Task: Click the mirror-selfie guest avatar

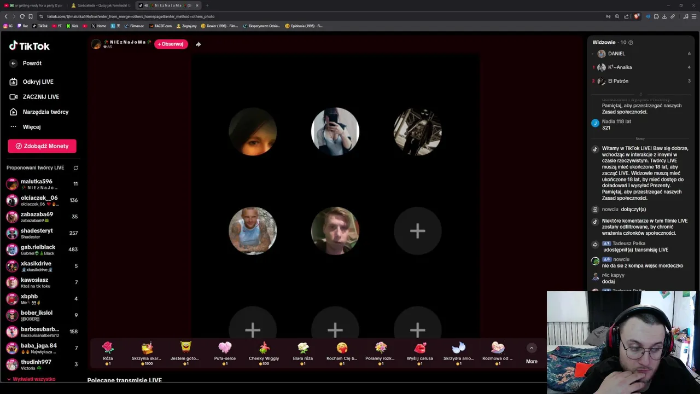Action: coord(335,131)
